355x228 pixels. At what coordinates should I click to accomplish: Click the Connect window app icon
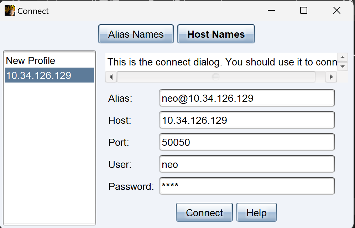(10, 11)
